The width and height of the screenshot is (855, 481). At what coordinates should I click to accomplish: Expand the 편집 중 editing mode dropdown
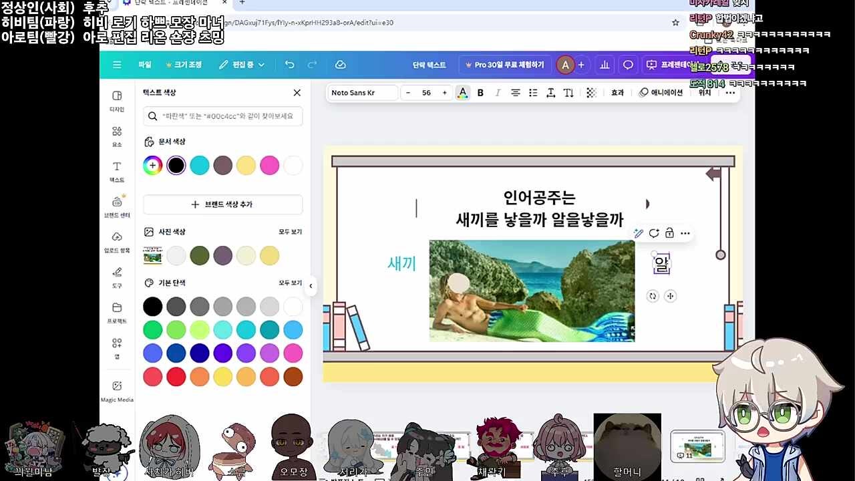click(242, 65)
